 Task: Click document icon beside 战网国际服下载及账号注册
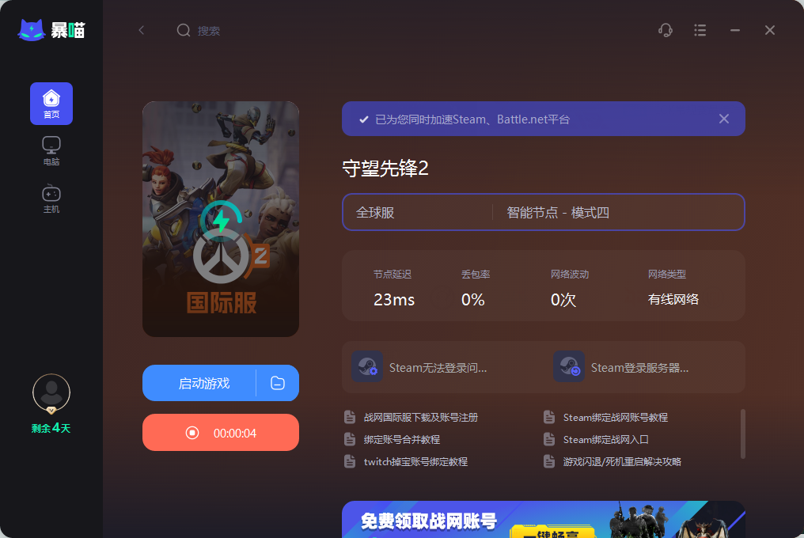tap(350, 417)
